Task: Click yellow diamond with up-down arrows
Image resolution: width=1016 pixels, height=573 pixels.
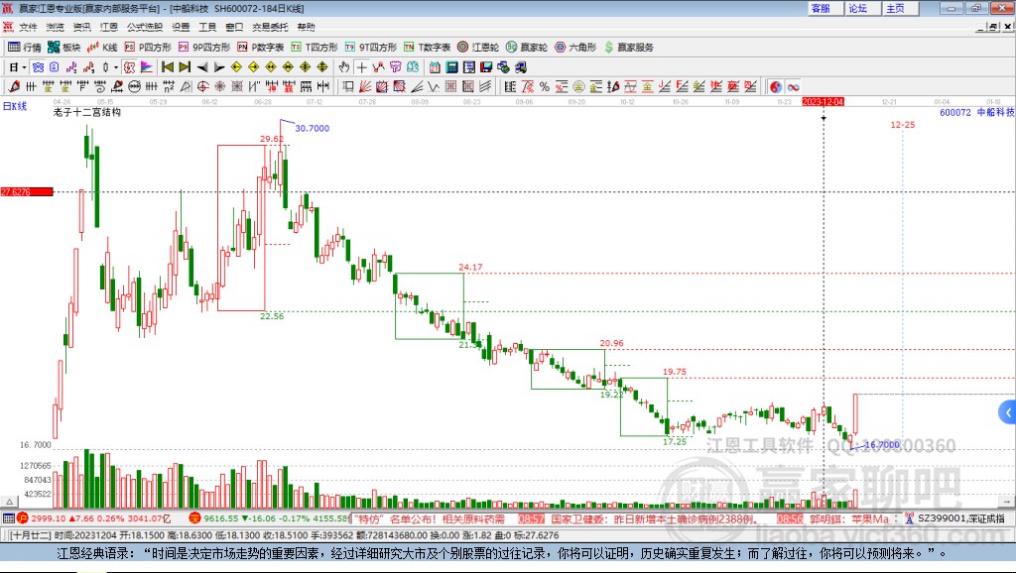Action: (322, 67)
